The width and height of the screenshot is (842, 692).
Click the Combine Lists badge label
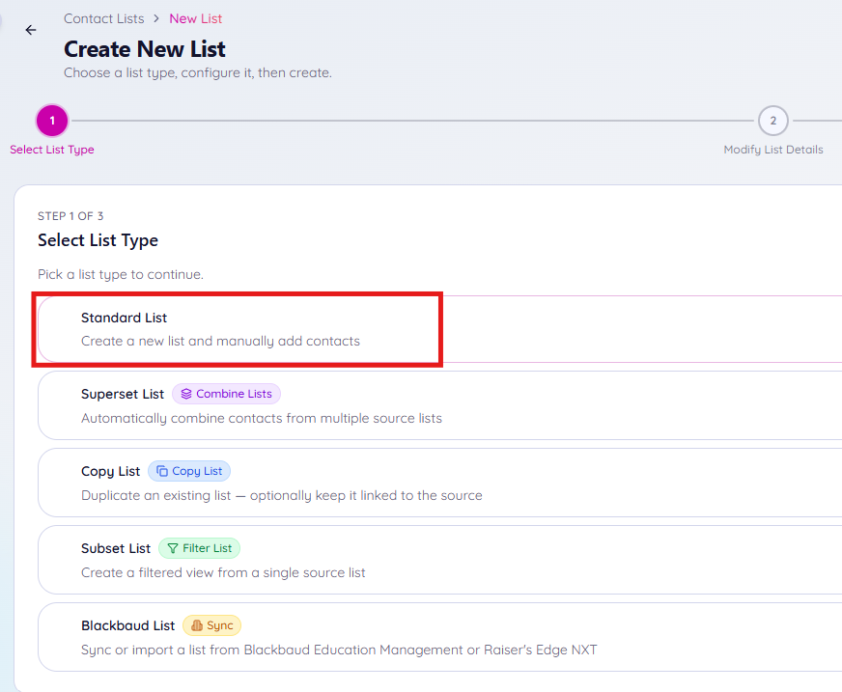point(234,394)
